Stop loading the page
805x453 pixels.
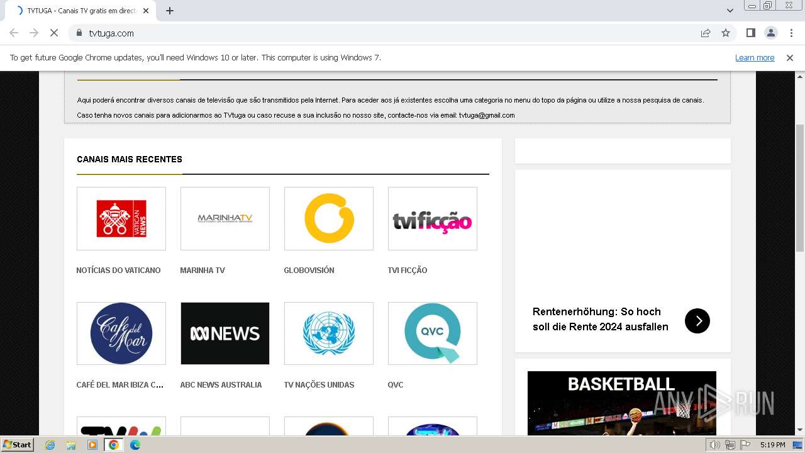[x=54, y=33]
